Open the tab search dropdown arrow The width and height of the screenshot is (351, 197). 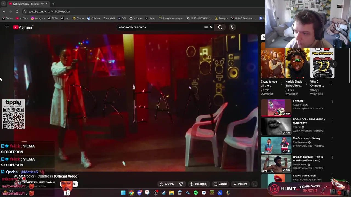3,4
